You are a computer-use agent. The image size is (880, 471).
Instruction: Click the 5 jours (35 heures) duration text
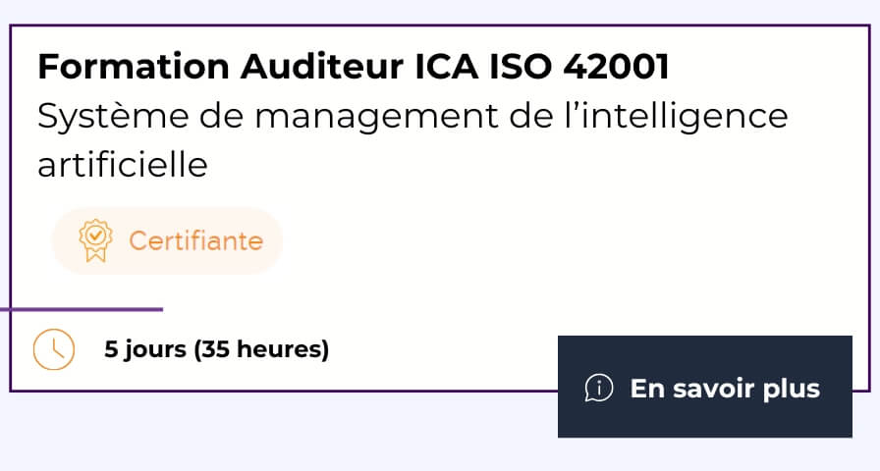[x=216, y=349]
